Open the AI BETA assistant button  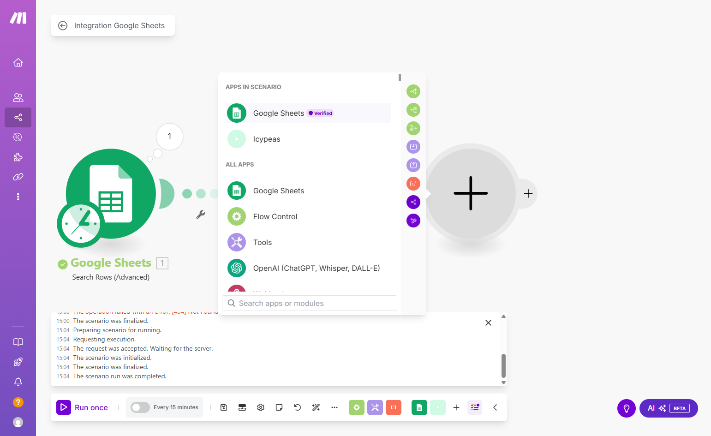click(x=669, y=408)
